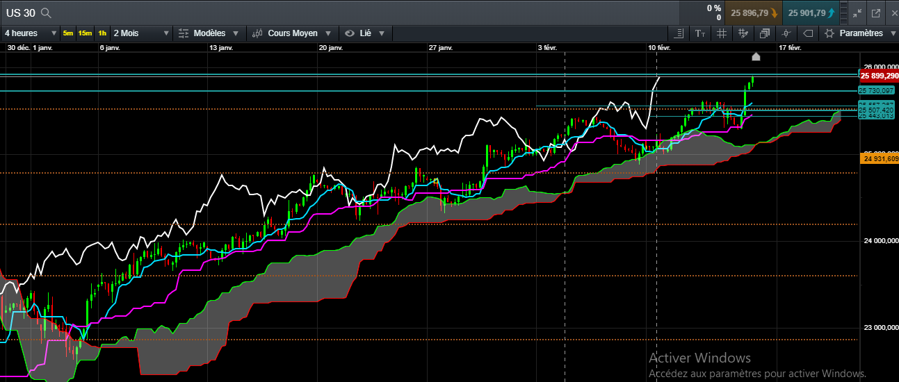Click the US 30 instrument name
899x382 pixels.
point(20,13)
